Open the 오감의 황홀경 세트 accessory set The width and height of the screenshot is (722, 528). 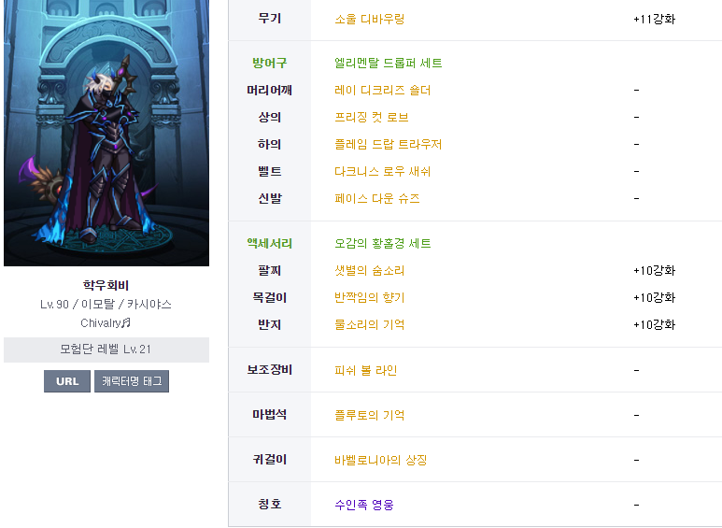[383, 243]
